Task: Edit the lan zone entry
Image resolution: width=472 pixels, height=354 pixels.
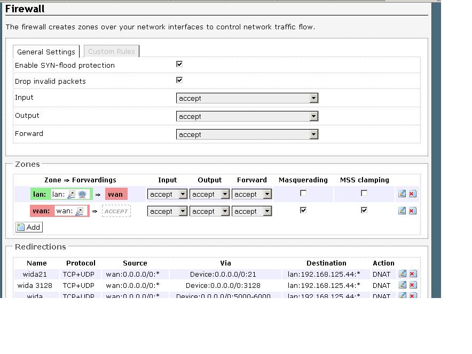Action: coord(402,194)
